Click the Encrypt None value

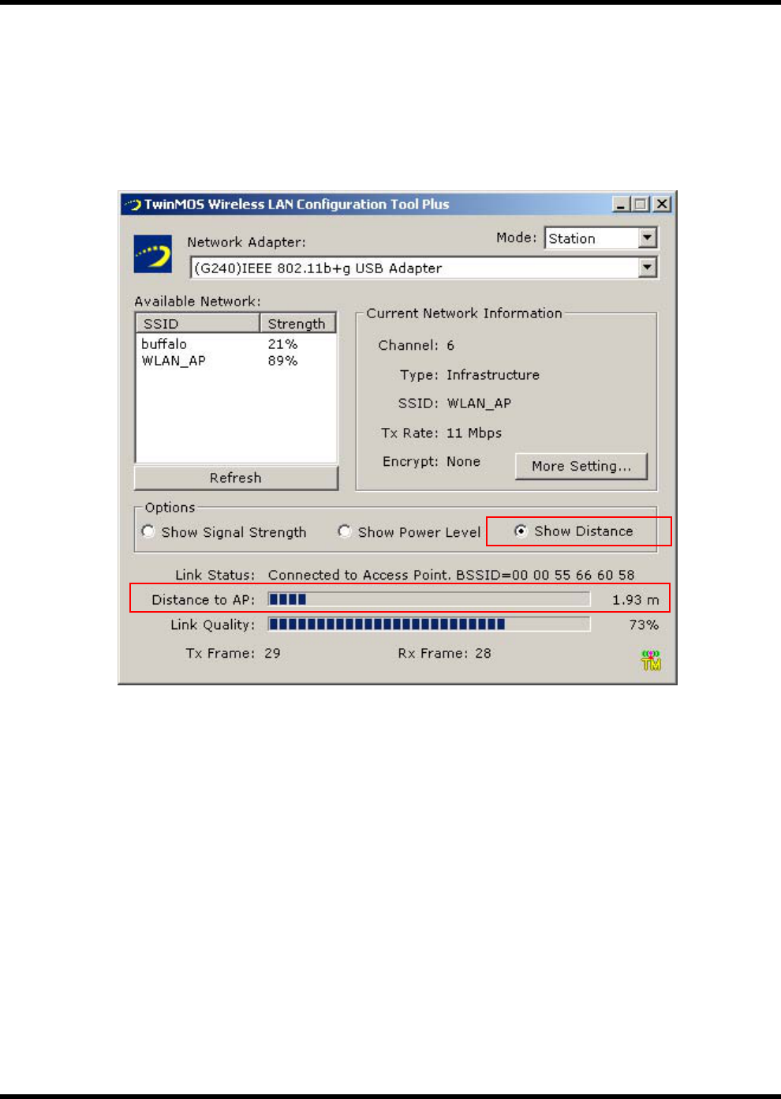(x=463, y=462)
